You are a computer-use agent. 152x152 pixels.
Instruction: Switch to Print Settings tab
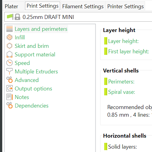pos(42,6)
